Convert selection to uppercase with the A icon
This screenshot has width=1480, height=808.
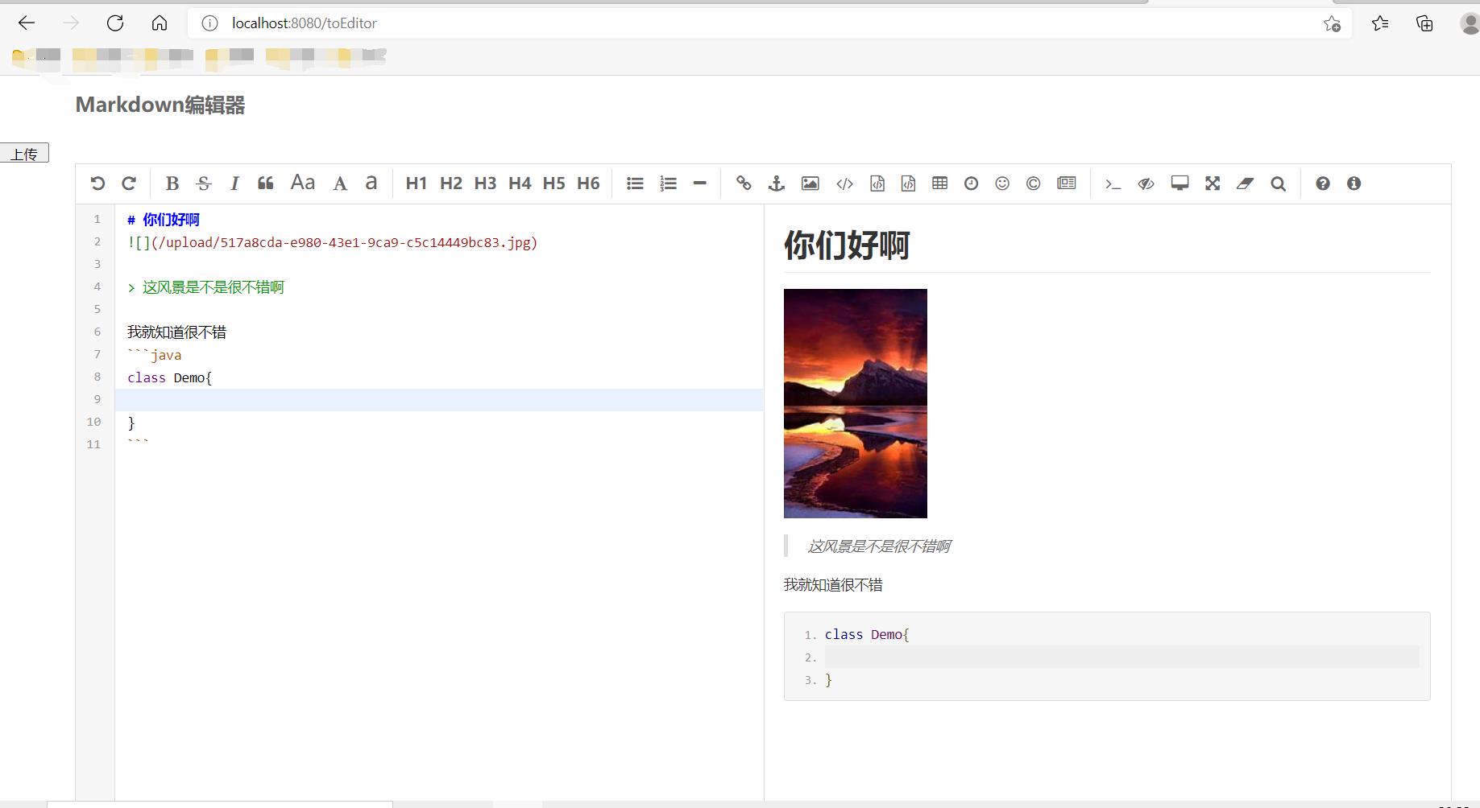[x=340, y=183]
